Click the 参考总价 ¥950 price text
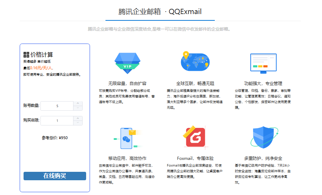The image size is (322, 195). (x=54, y=138)
